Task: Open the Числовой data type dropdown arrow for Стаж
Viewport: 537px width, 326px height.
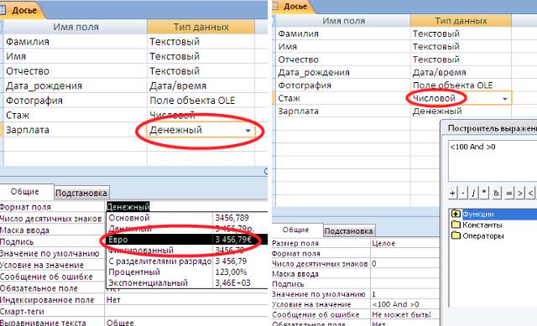Action: click(x=505, y=99)
